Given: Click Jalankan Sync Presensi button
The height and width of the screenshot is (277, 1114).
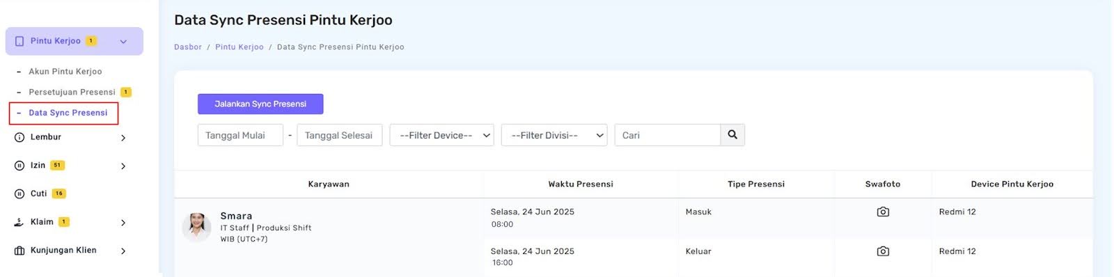Looking at the screenshot, I should point(260,104).
